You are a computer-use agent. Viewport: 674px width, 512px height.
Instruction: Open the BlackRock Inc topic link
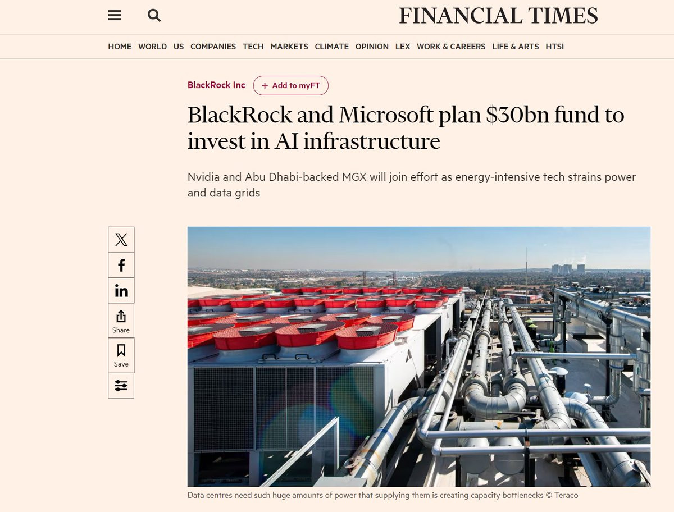[216, 85]
